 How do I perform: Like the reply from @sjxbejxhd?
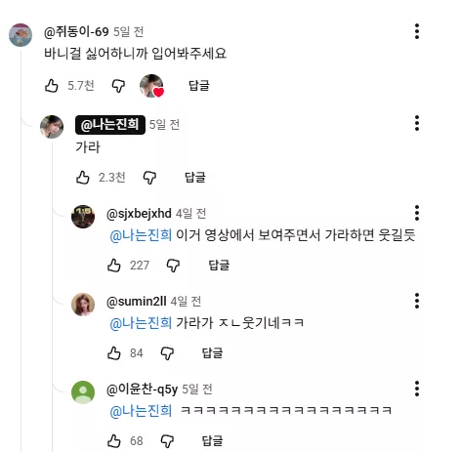coord(114,266)
